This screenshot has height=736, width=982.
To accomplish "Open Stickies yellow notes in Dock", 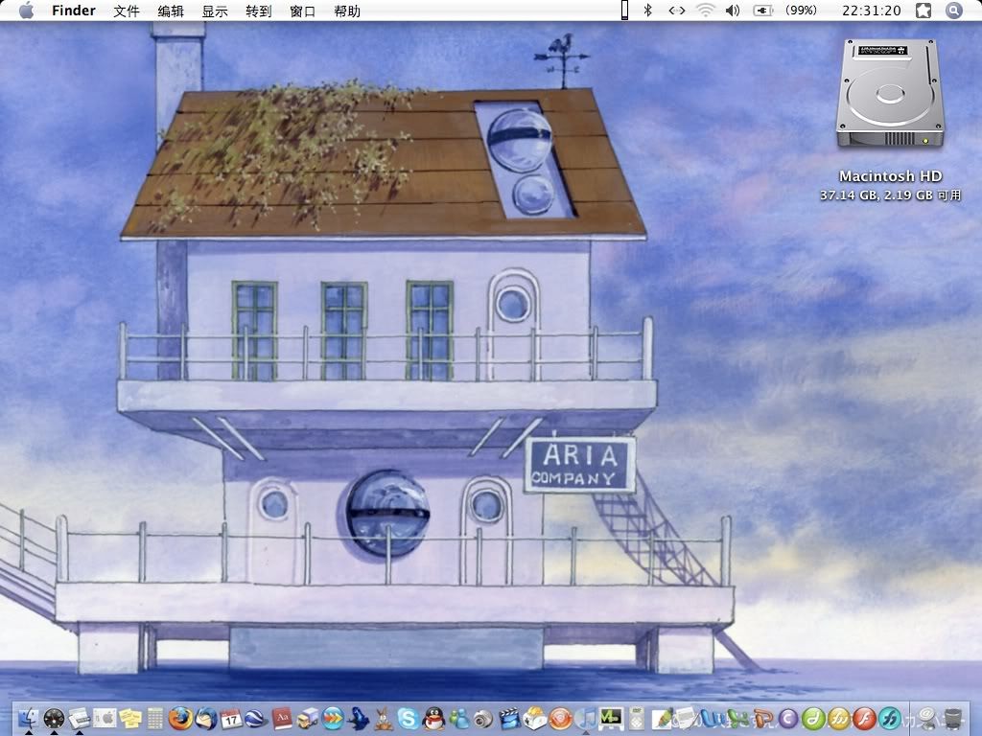I will pyautogui.click(x=130, y=719).
